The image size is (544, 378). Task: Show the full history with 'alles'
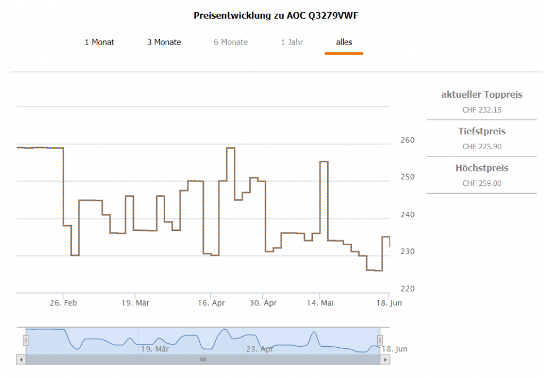coord(344,42)
